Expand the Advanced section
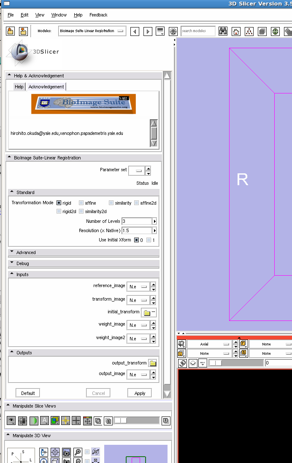 click(x=26, y=252)
